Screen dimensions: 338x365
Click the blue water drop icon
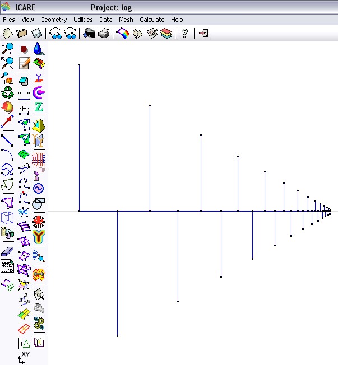click(39, 49)
